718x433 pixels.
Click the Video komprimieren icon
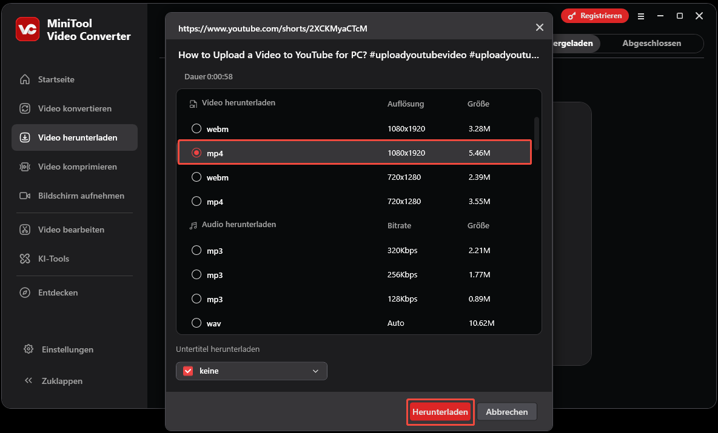[25, 167]
